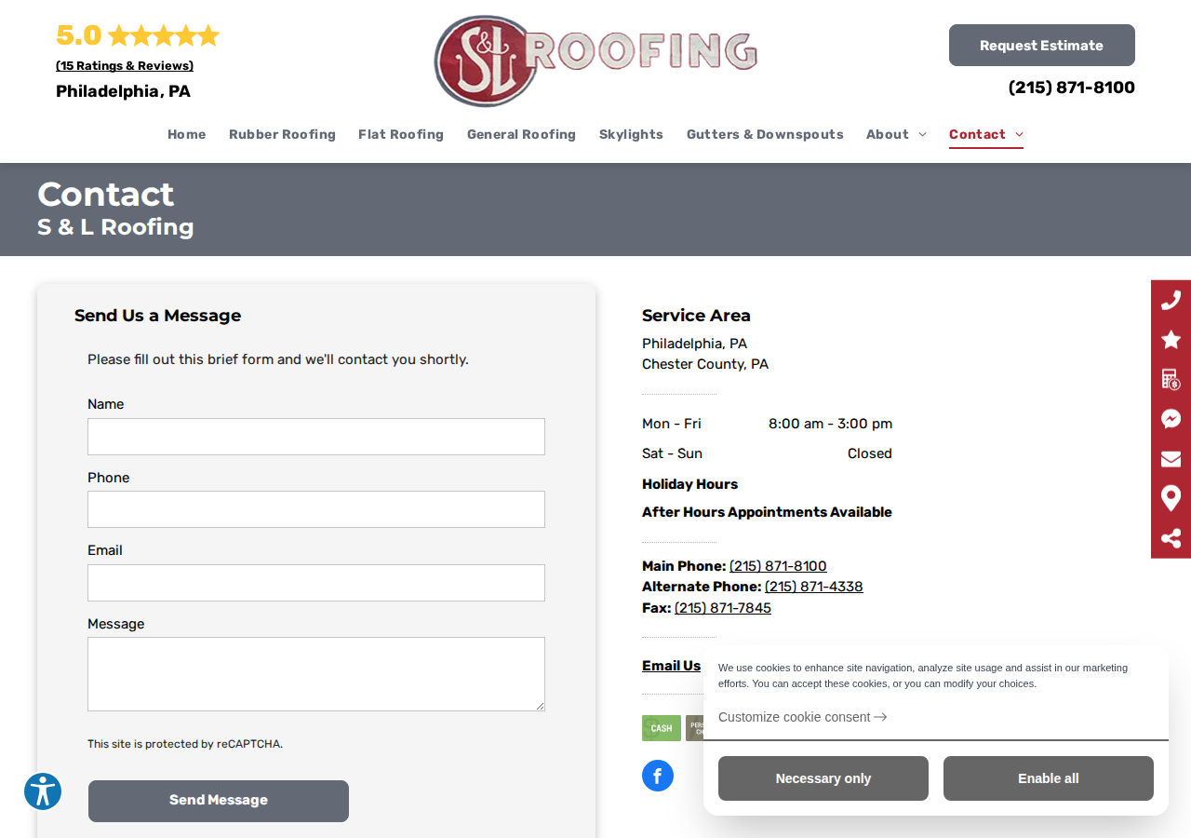
Task: Click Enable all cookies
Action: pyautogui.click(x=1049, y=778)
